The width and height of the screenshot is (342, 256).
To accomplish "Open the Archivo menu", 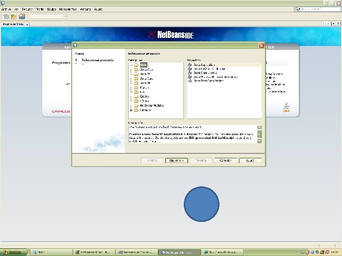I will (6, 9).
